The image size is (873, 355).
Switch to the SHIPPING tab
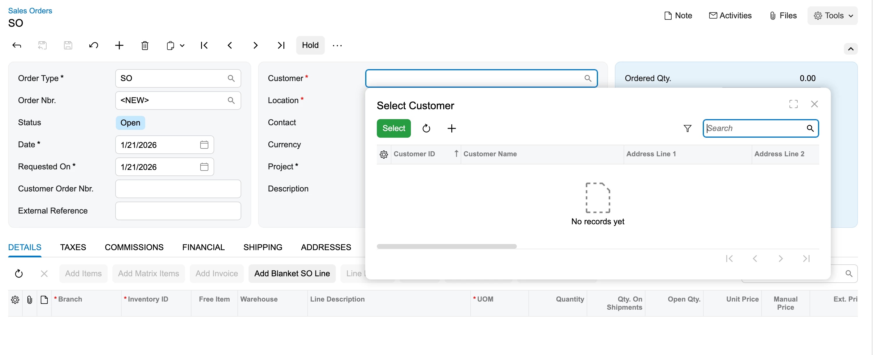(263, 247)
